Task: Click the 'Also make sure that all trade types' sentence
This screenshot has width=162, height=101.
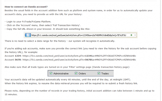Action: pyautogui.click(x=67, y=67)
